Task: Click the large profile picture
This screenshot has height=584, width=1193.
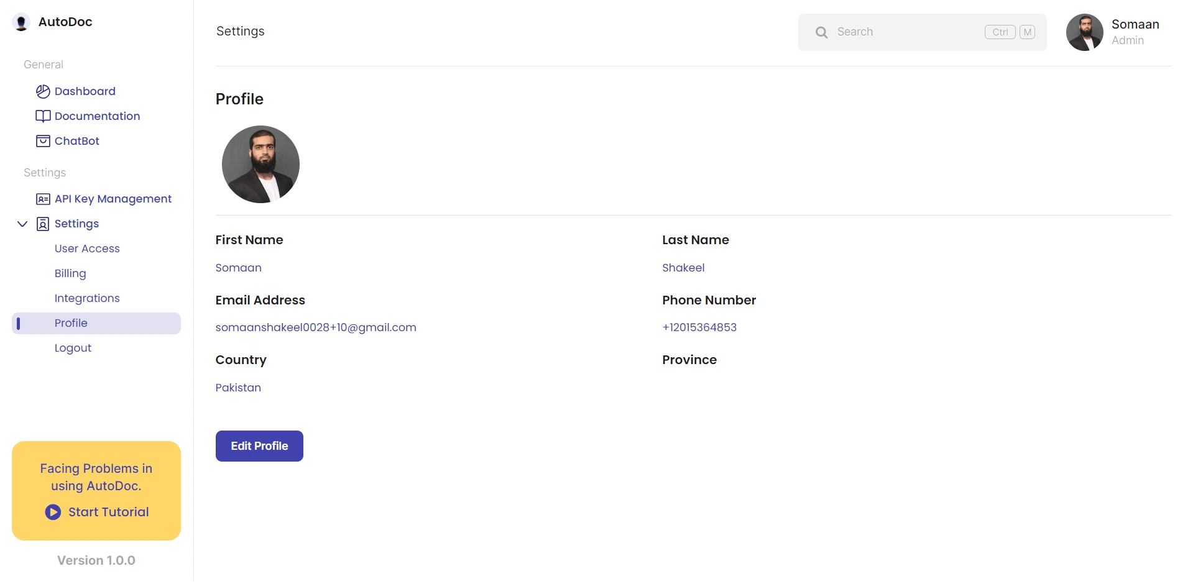Action: [260, 164]
